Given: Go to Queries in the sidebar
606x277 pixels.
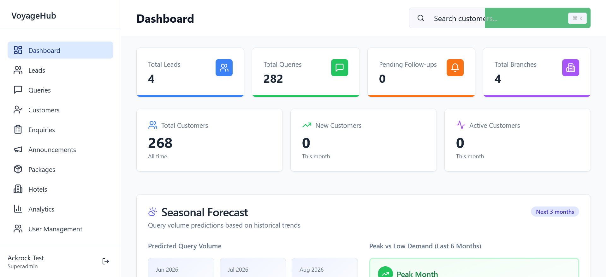Looking at the screenshot, I should (x=60, y=90).
